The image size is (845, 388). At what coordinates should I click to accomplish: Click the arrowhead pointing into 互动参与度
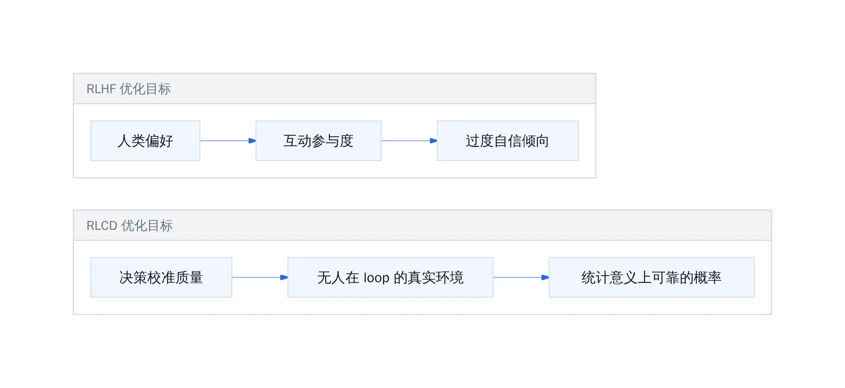pos(252,141)
